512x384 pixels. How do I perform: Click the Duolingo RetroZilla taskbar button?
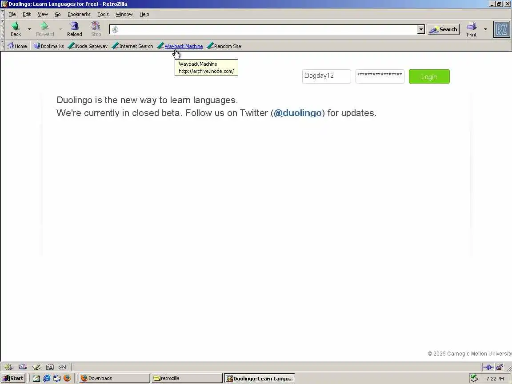pyautogui.click(x=260, y=378)
